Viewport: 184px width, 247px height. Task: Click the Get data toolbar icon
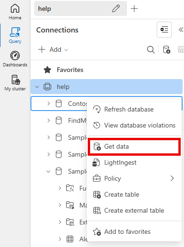(x=167, y=49)
